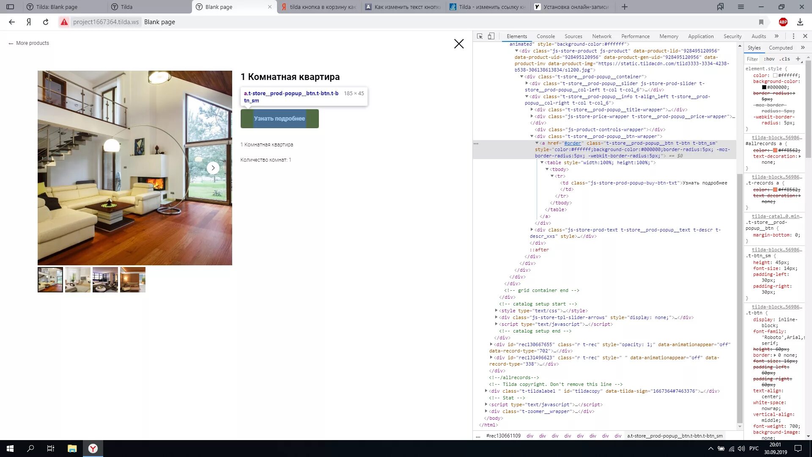This screenshot has width=812, height=457.
Task: Click the plus icon to add new style rule
Action: point(798,59)
